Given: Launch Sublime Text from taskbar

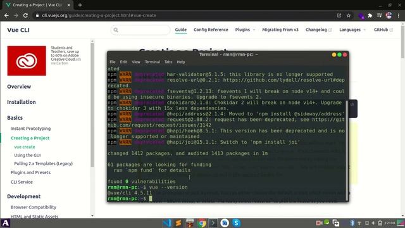Looking at the screenshot, I should [x=178, y=223].
